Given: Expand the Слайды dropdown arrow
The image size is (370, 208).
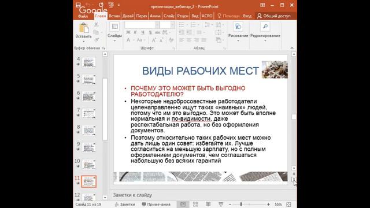Looking at the screenshot, I should point(114,41).
